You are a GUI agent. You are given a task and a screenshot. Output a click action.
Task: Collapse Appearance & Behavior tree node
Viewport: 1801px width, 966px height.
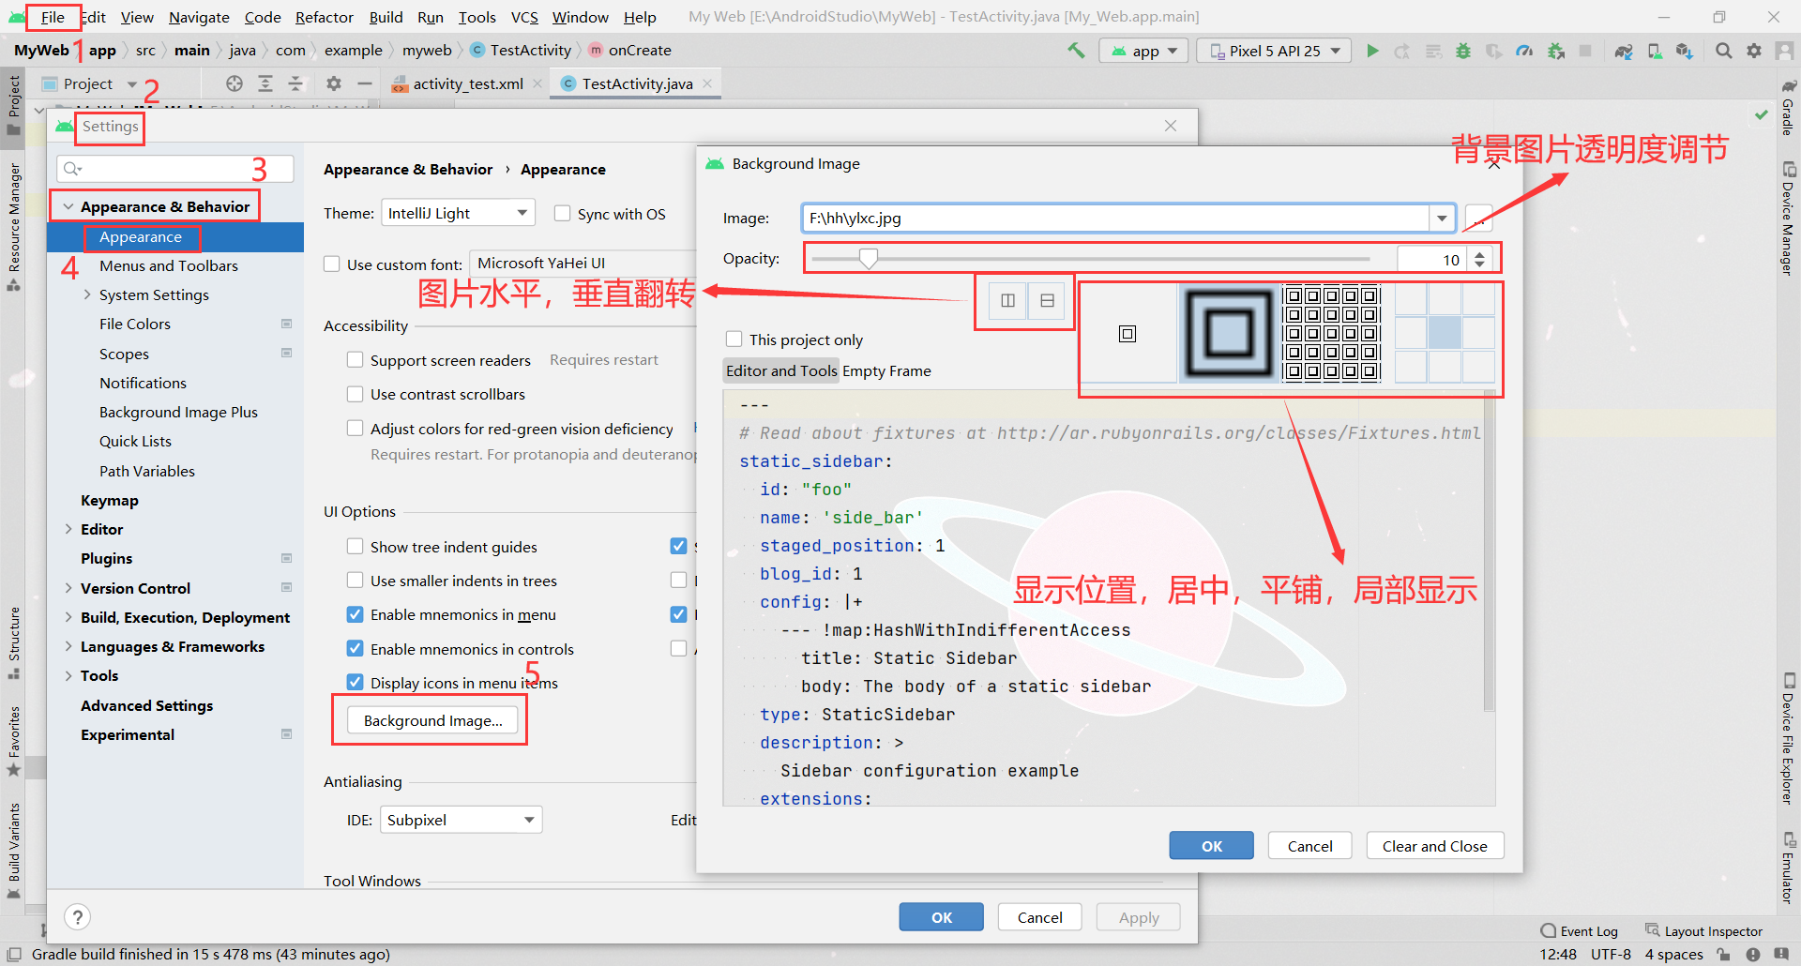[68, 206]
